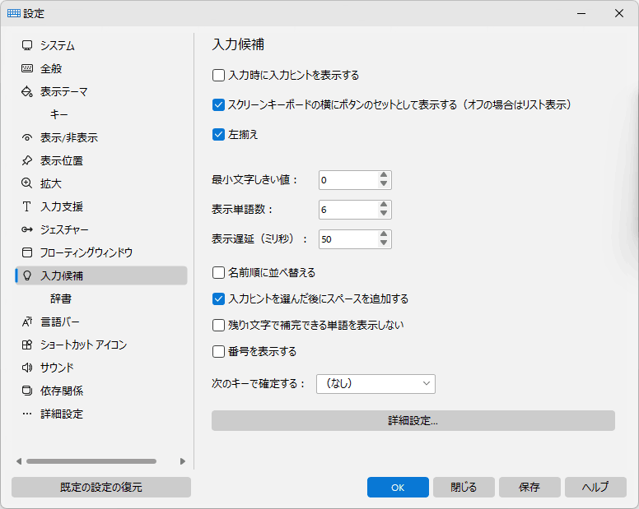Click the 閉じる button
Screen dimensions: 639x509
(x=464, y=487)
